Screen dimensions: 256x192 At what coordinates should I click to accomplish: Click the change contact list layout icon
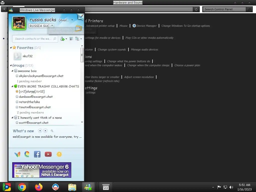[71, 39]
